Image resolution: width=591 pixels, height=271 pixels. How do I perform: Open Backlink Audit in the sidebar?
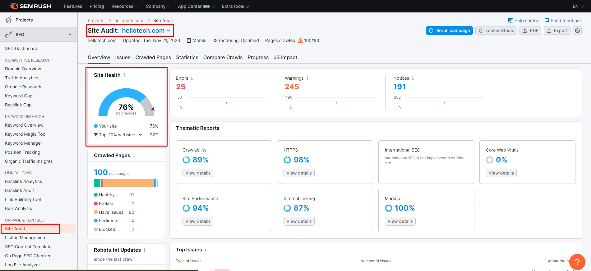pos(20,190)
